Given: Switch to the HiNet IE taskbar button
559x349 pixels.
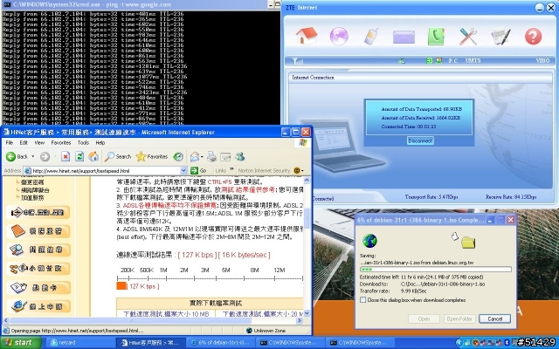Looking at the screenshot, I should [x=150, y=343].
